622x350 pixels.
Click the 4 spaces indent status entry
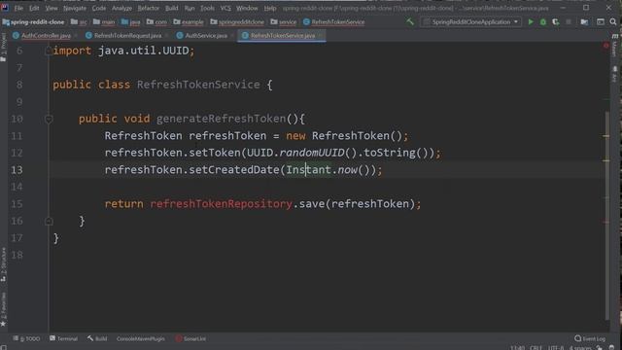(x=580, y=348)
